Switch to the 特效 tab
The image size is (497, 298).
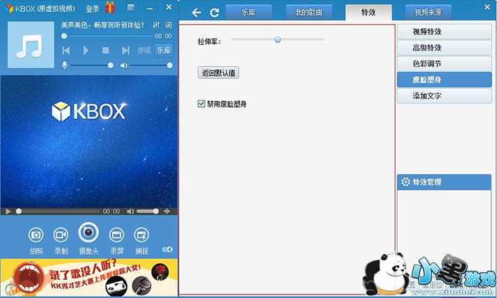point(368,13)
